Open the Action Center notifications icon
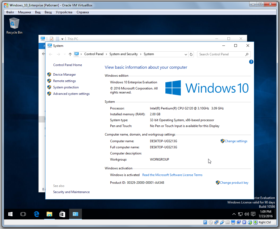 (253, 214)
